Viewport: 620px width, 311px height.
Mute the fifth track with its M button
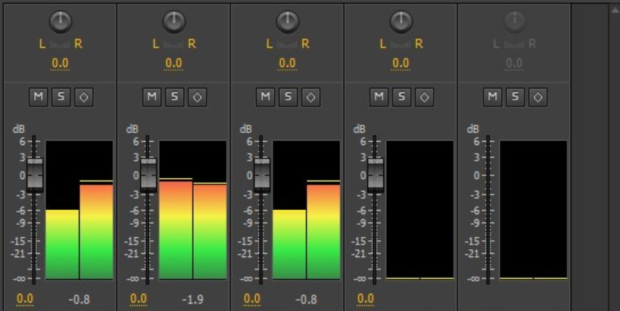(492, 97)
